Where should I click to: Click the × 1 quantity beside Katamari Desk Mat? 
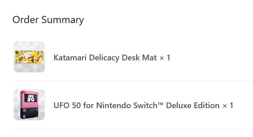click(x=164, y=58)
